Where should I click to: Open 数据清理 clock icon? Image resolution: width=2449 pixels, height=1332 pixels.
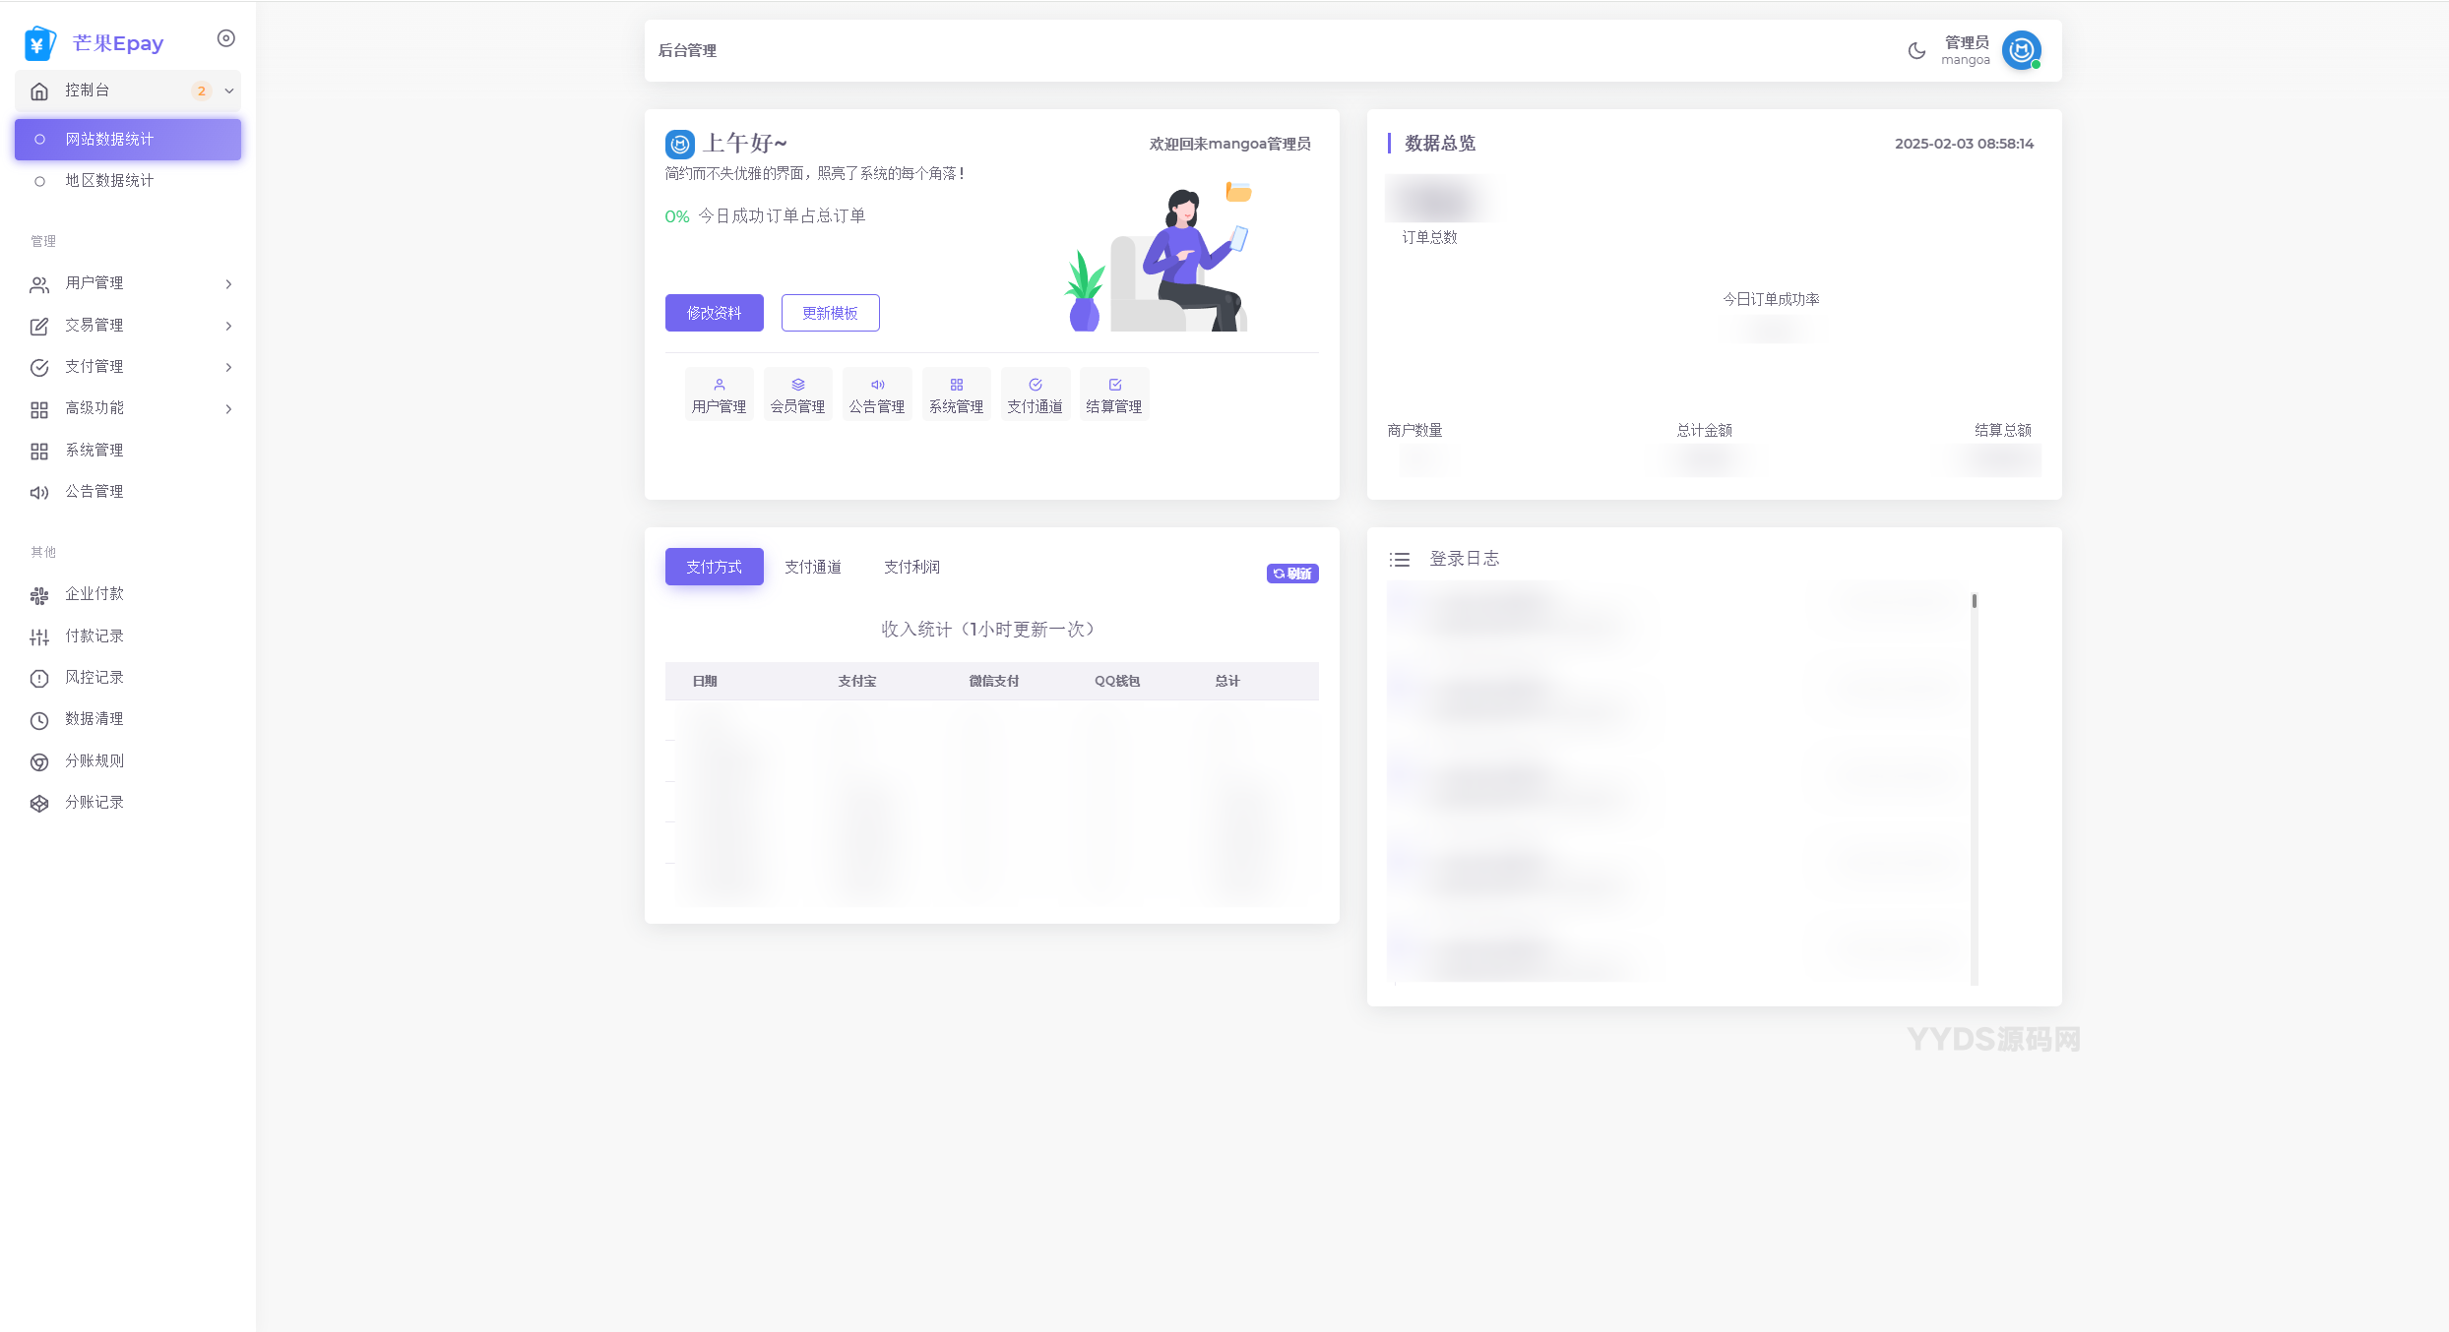(x=39, y=720)
